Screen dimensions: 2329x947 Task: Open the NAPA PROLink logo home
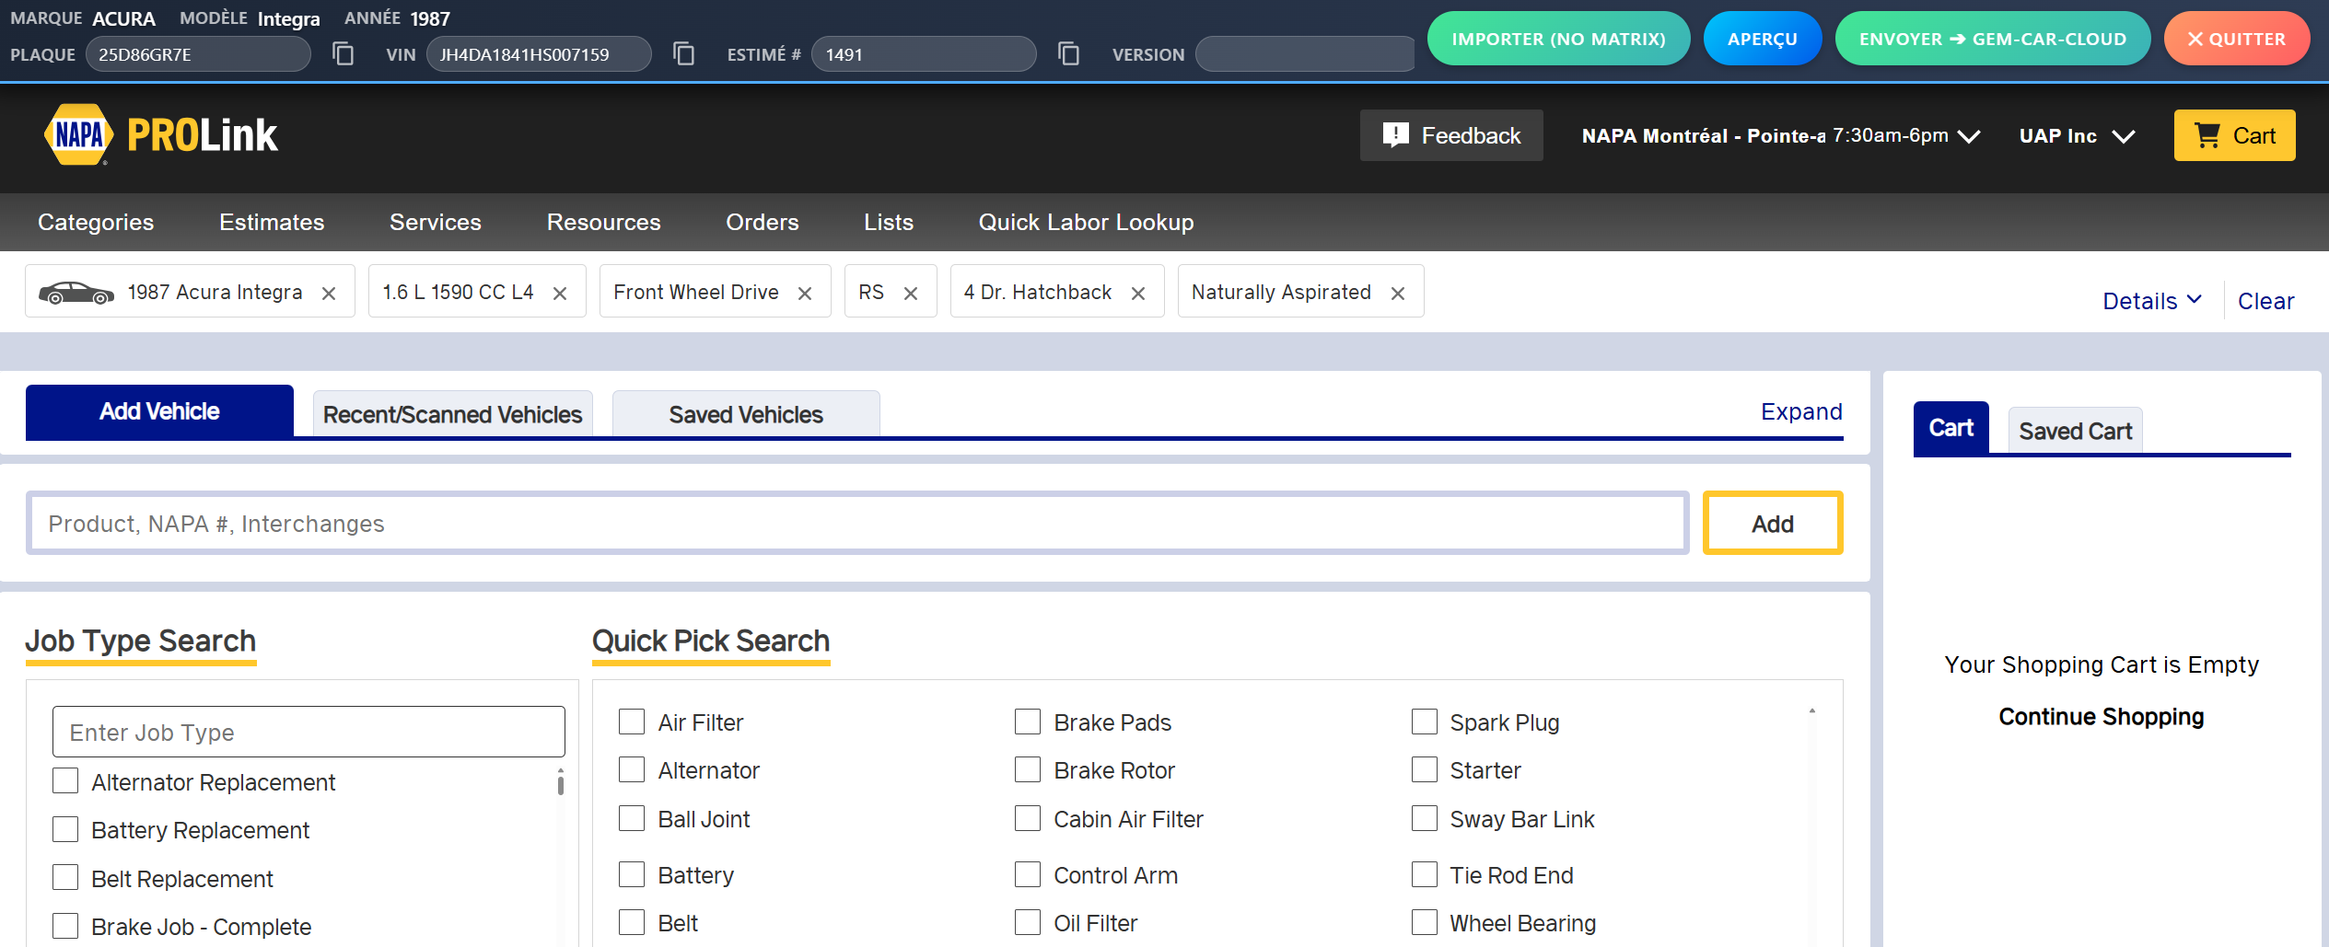point(160,135)
